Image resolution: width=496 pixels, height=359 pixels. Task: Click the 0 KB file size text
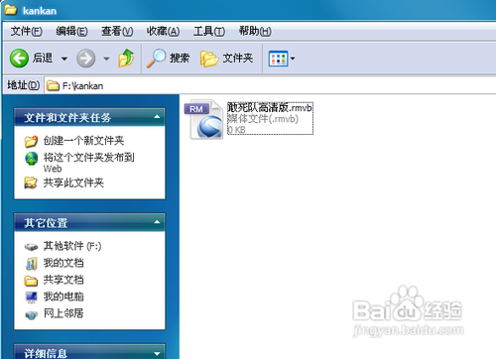pos(236,130)
